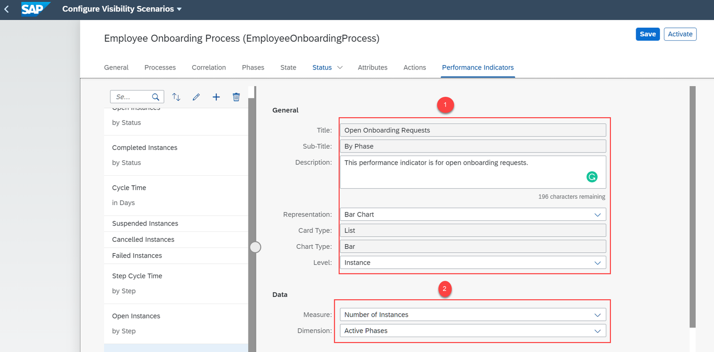Click the sort list icon

176,97
